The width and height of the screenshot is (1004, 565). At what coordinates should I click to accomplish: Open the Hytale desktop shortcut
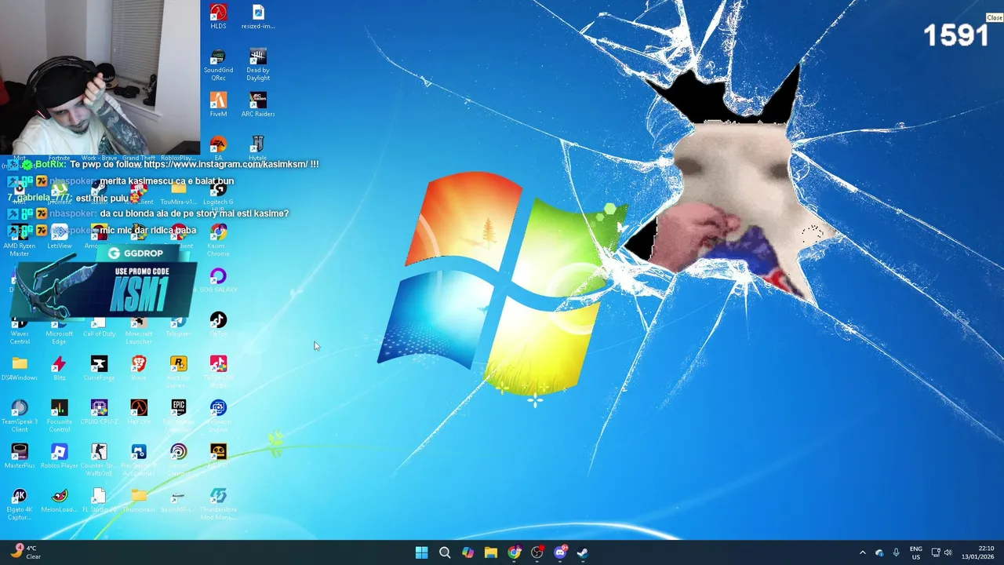[x=258, y=147]
